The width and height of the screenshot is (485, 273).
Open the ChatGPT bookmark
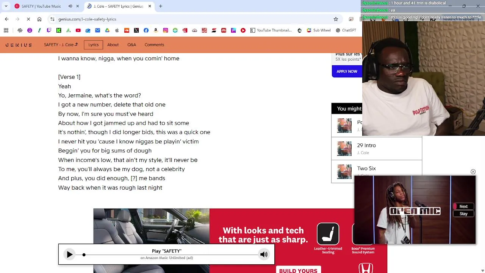pos(346,30)
